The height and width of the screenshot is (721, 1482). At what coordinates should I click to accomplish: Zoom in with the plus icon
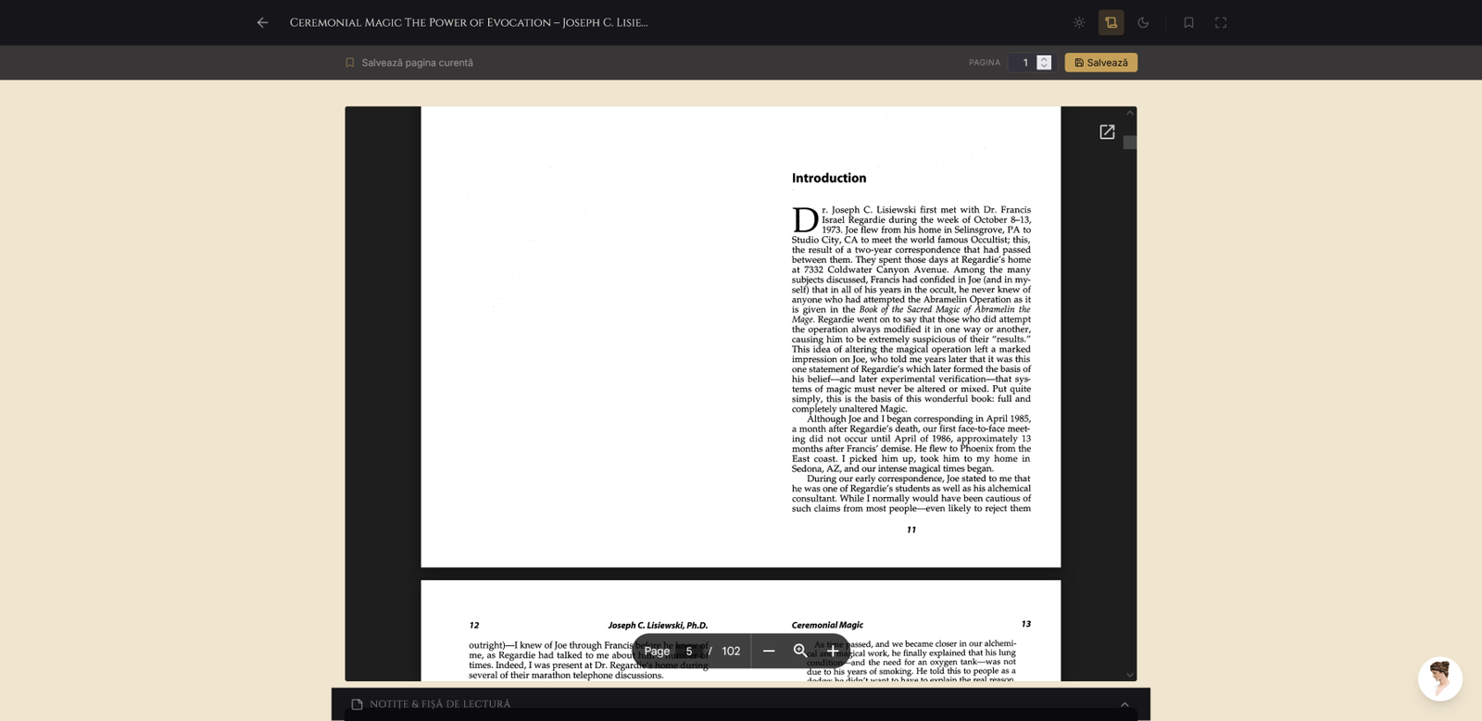(833, 652)
